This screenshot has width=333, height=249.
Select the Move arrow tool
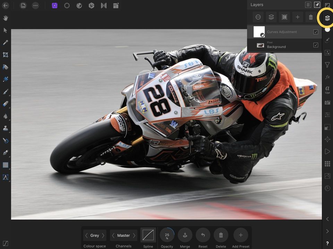pos(6,30)
